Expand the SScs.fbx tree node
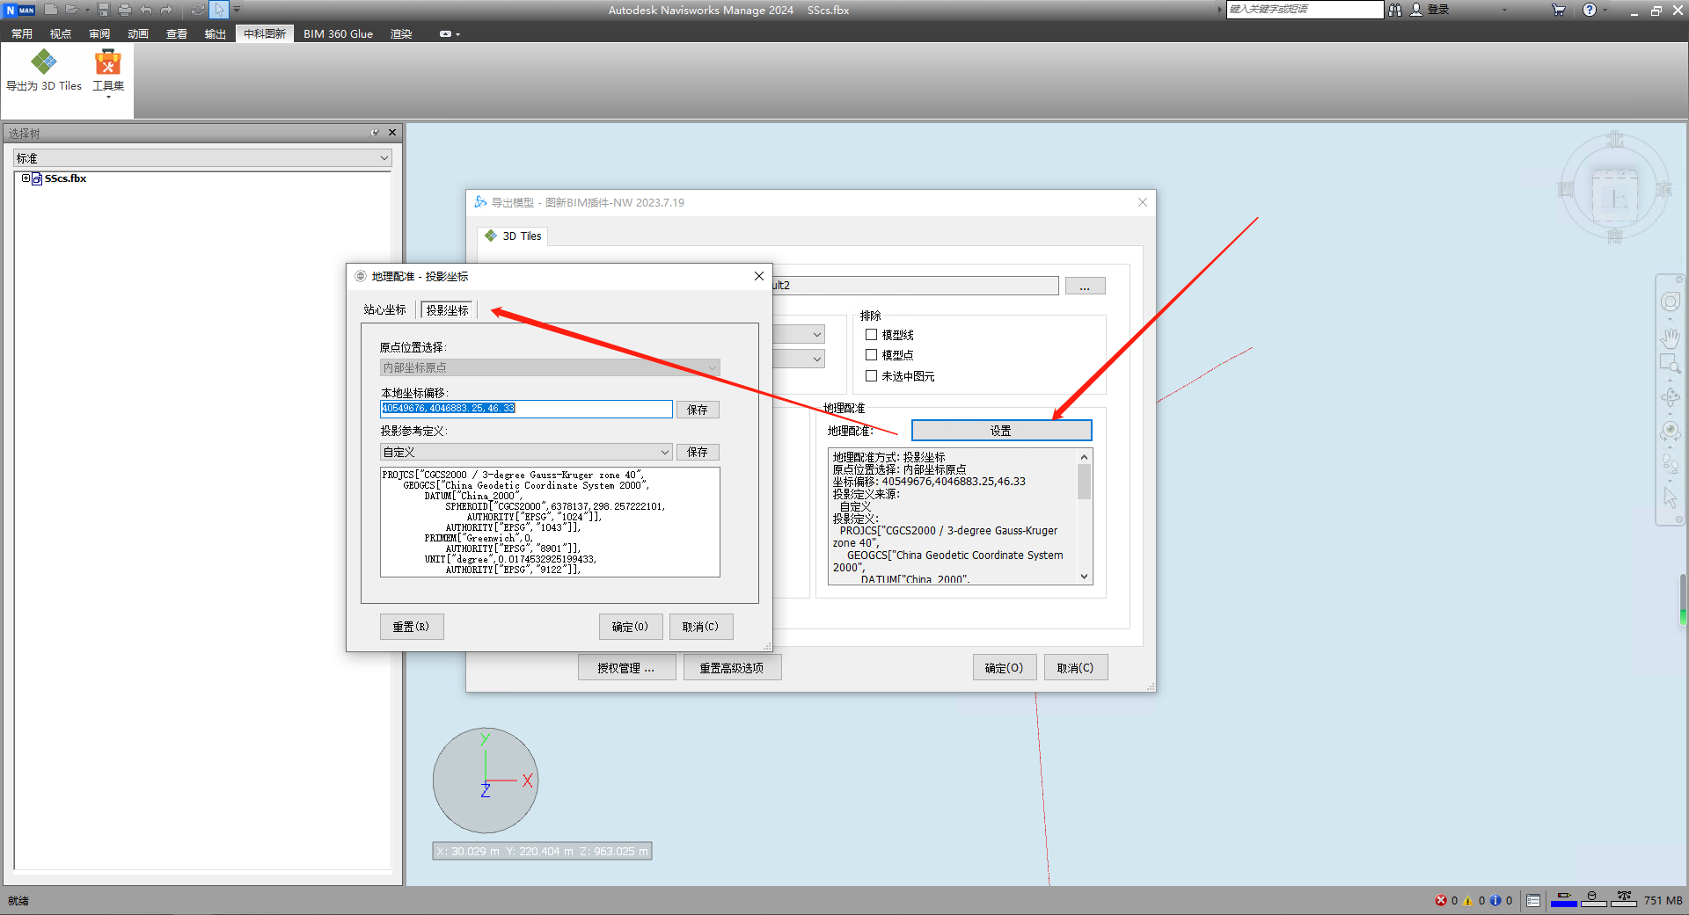Image resolution: width=1689 pixels, height=915 pixels. 26,178
